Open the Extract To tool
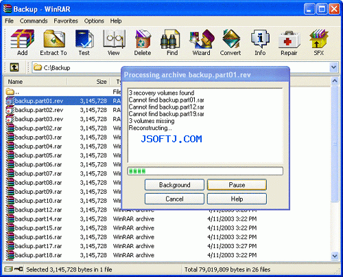The image size is (343, 277). pos(54,43)
